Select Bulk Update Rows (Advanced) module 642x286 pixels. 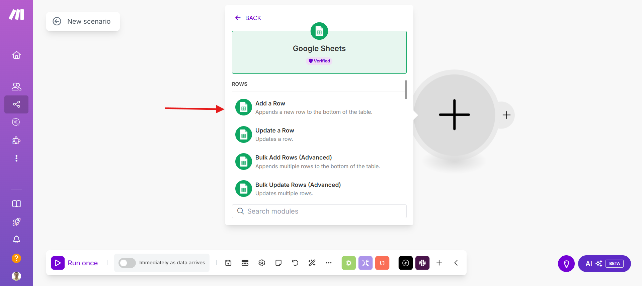pyautogui.click(x=319, y=189)
